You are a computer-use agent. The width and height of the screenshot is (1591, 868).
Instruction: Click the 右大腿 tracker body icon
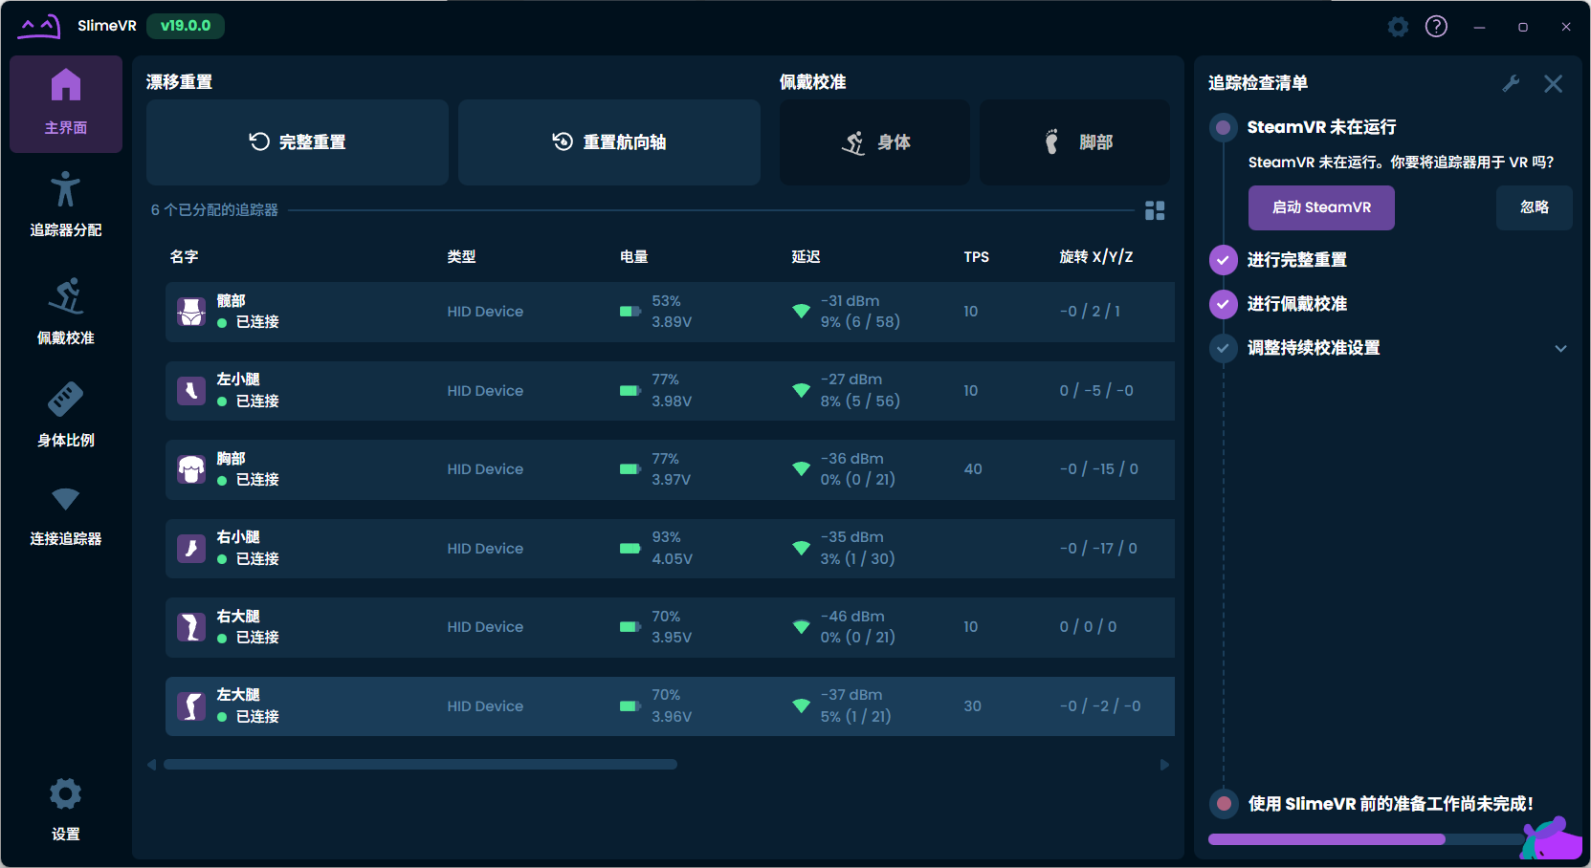[191, 627]
